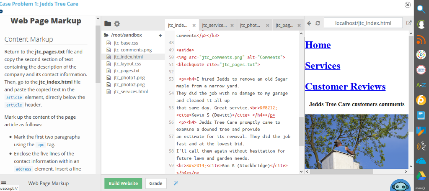Click the search magnifier icon in right sidebar
The width and height of the screenshot is (429, 191).
421,9
